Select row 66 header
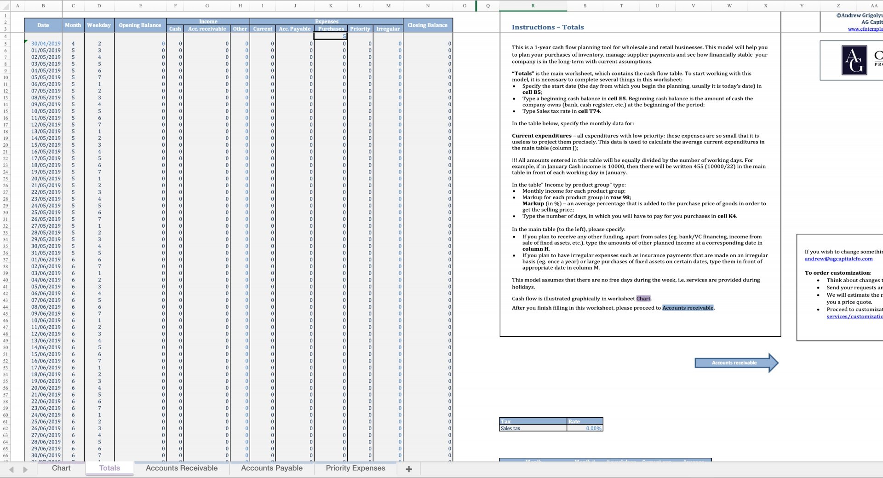 click(x=6, y=455)
